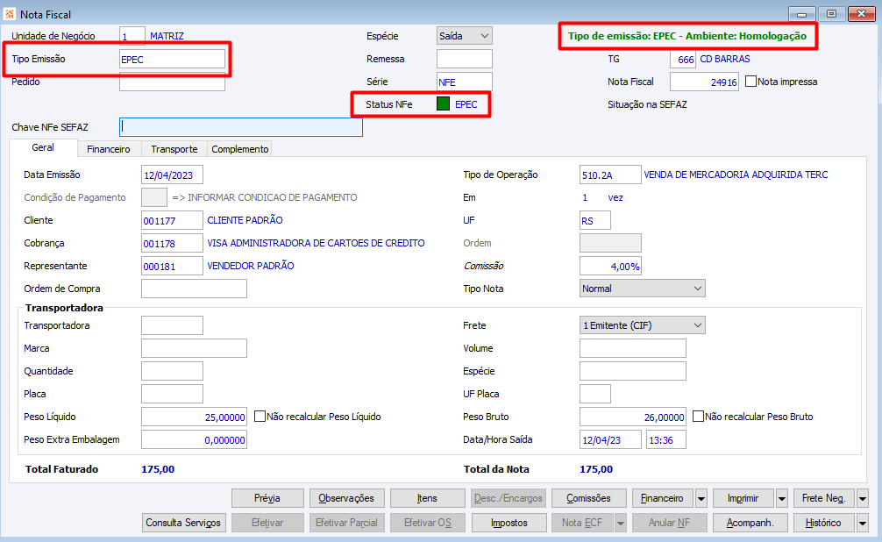Click the TG field showing 666

point(683,59)
